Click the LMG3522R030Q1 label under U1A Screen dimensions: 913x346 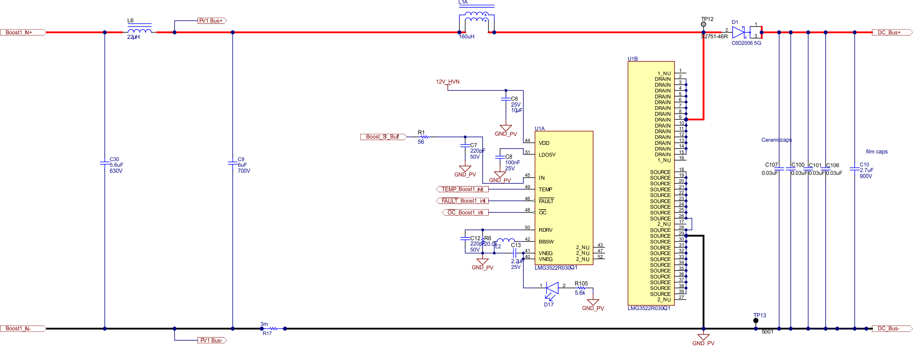[556, 268]
